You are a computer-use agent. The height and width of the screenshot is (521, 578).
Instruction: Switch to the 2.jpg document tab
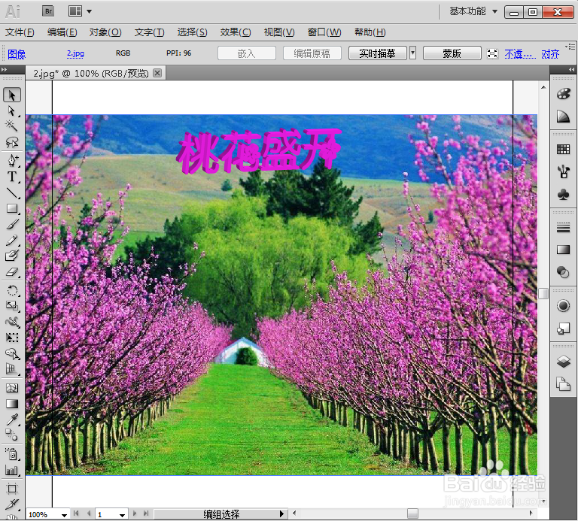click(90, 73)
